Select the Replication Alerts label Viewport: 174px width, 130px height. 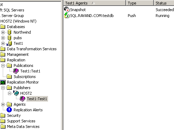(28, 110)
